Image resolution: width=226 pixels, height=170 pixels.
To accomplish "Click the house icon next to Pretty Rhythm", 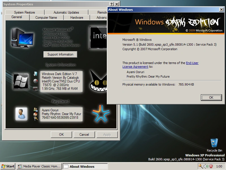I will [35, 114].
